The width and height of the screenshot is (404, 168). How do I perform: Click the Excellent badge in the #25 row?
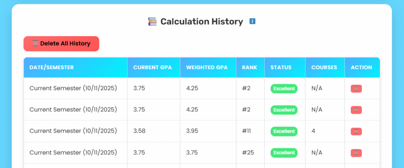284,152
